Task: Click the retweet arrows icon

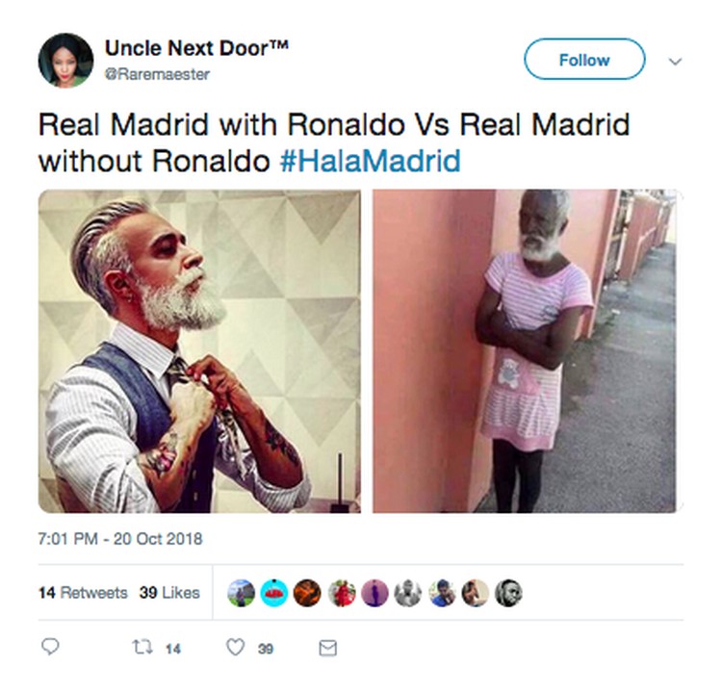Action: click(x=142, y=648)
